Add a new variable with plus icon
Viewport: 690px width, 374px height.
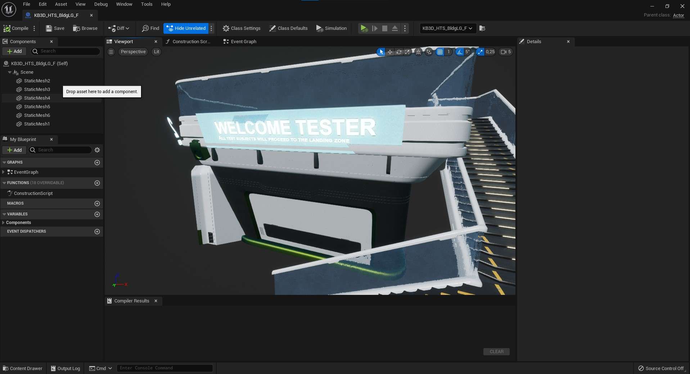coord(97,214)
